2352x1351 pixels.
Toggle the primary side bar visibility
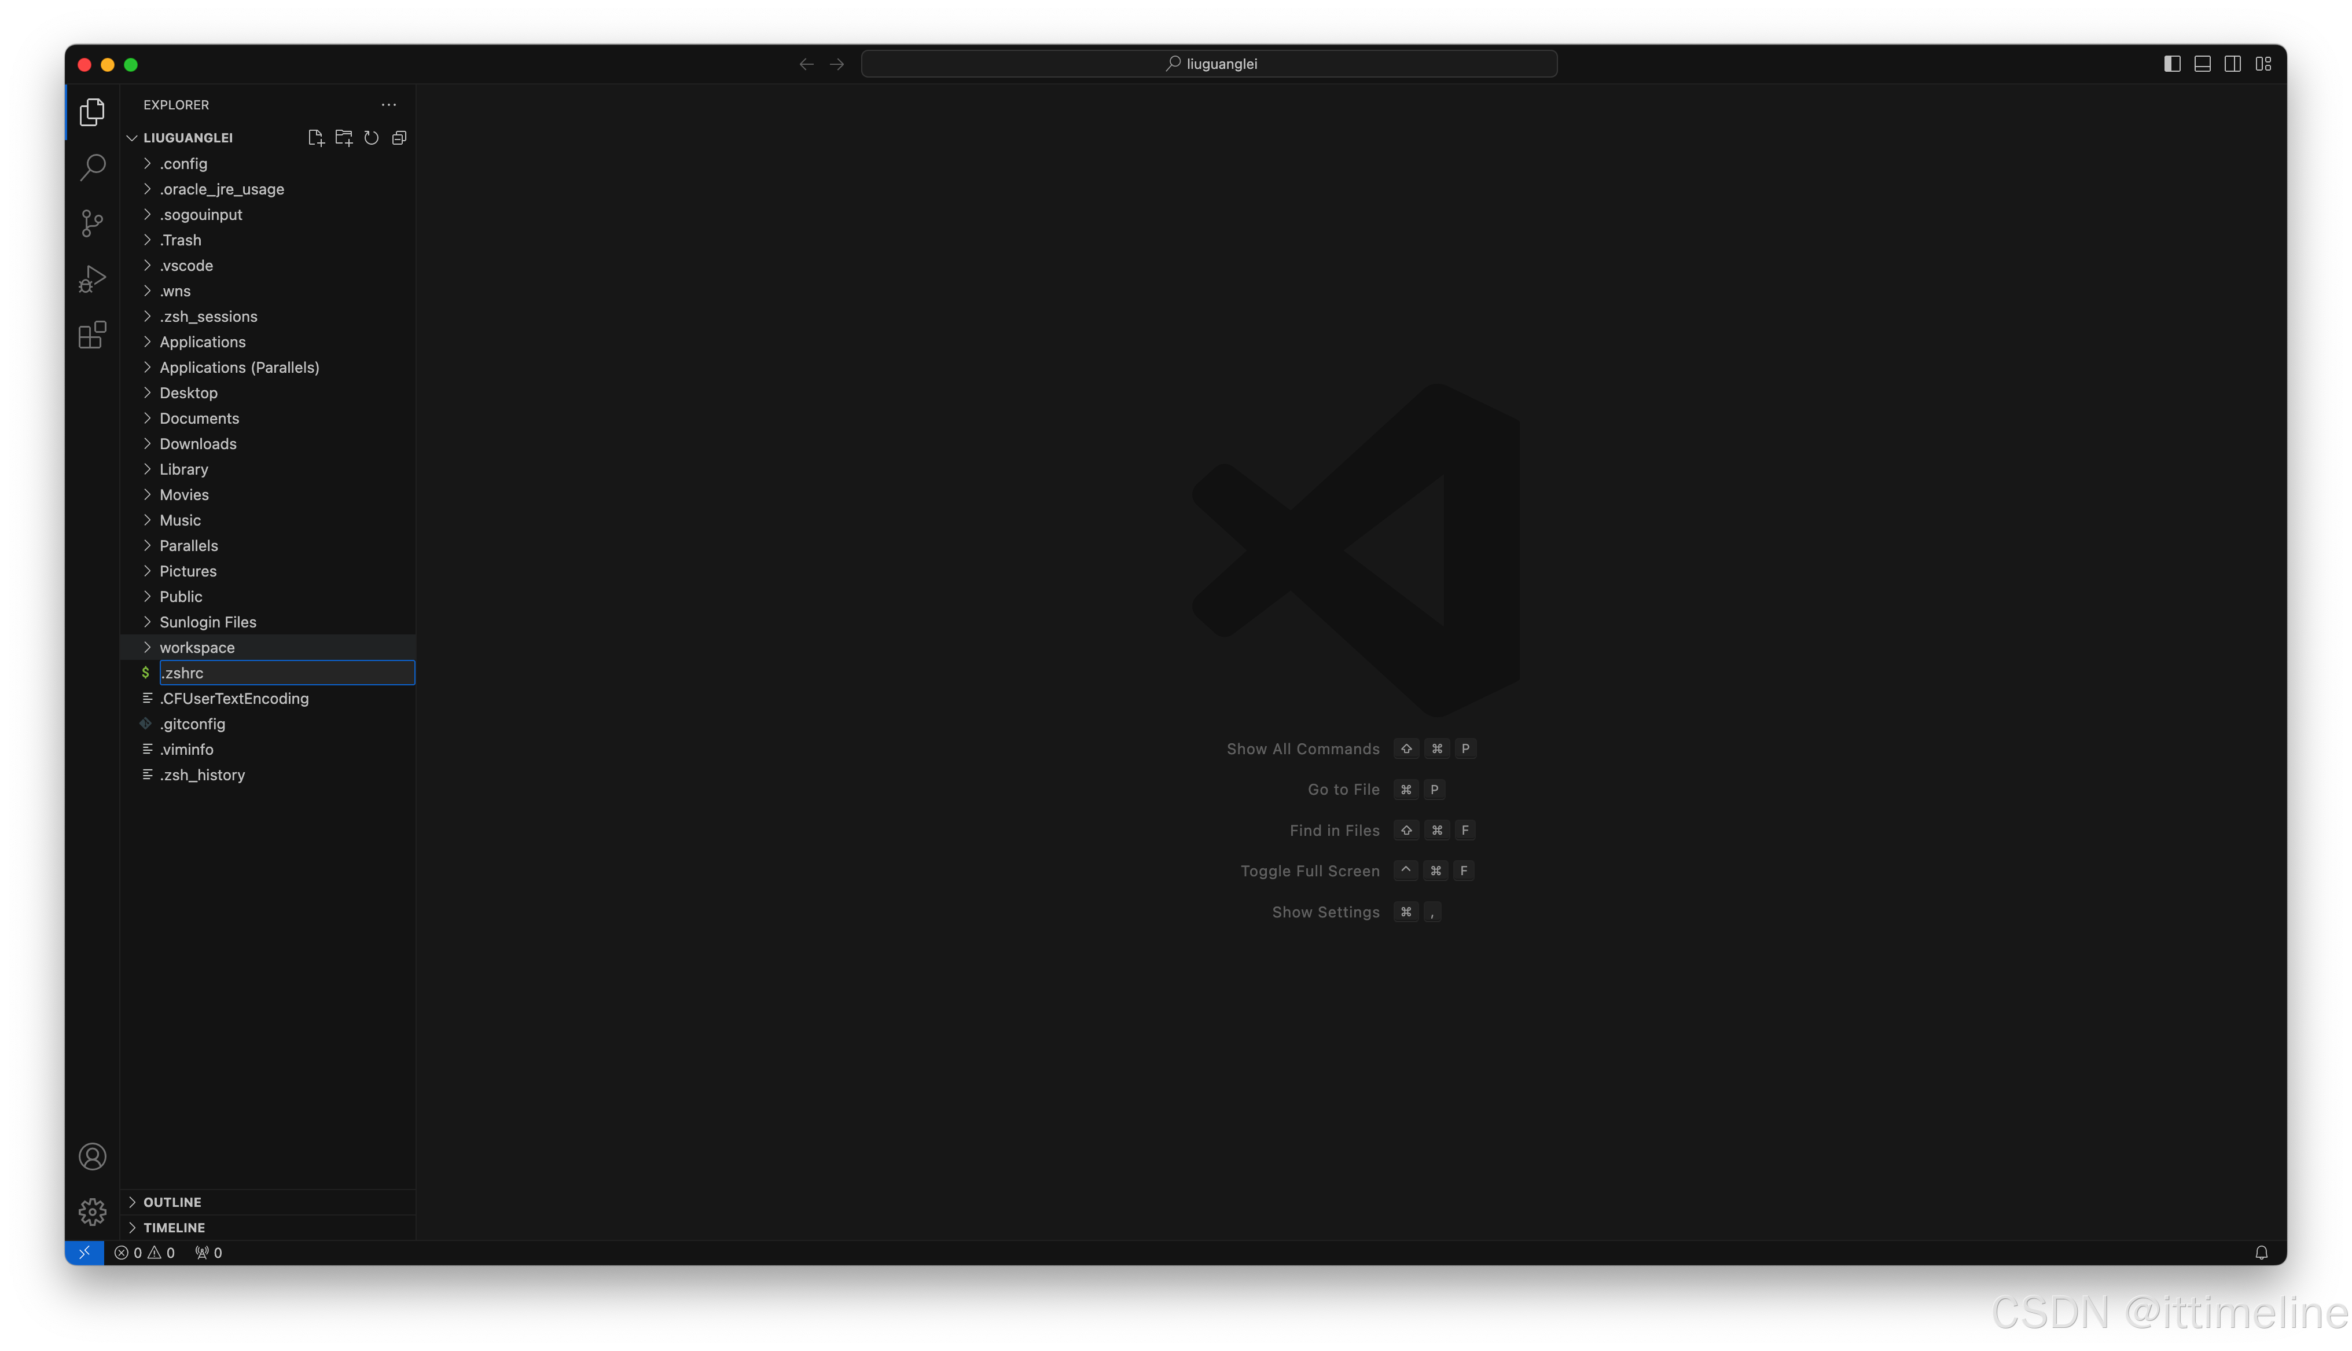click(2172, 64)
